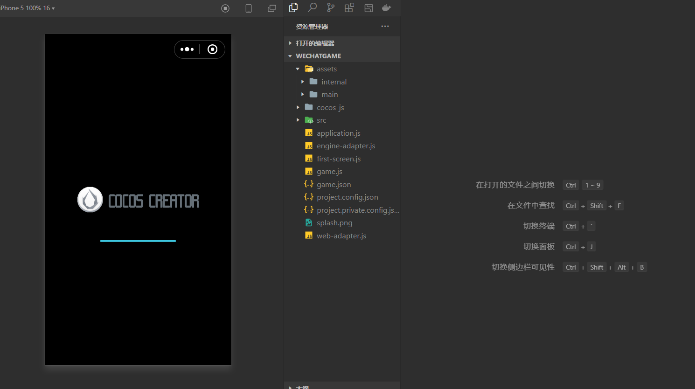Open application.js in the file tree

[x=342, y=133]
